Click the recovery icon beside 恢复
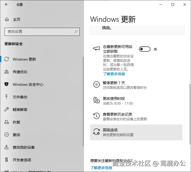The width and height of the screenshot is (191, 172). pos(7,122)
